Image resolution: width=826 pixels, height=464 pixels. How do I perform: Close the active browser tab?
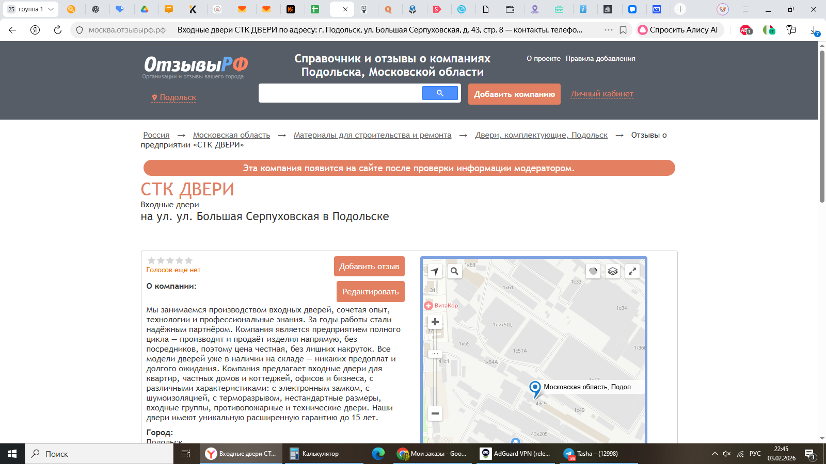(345, 9)
